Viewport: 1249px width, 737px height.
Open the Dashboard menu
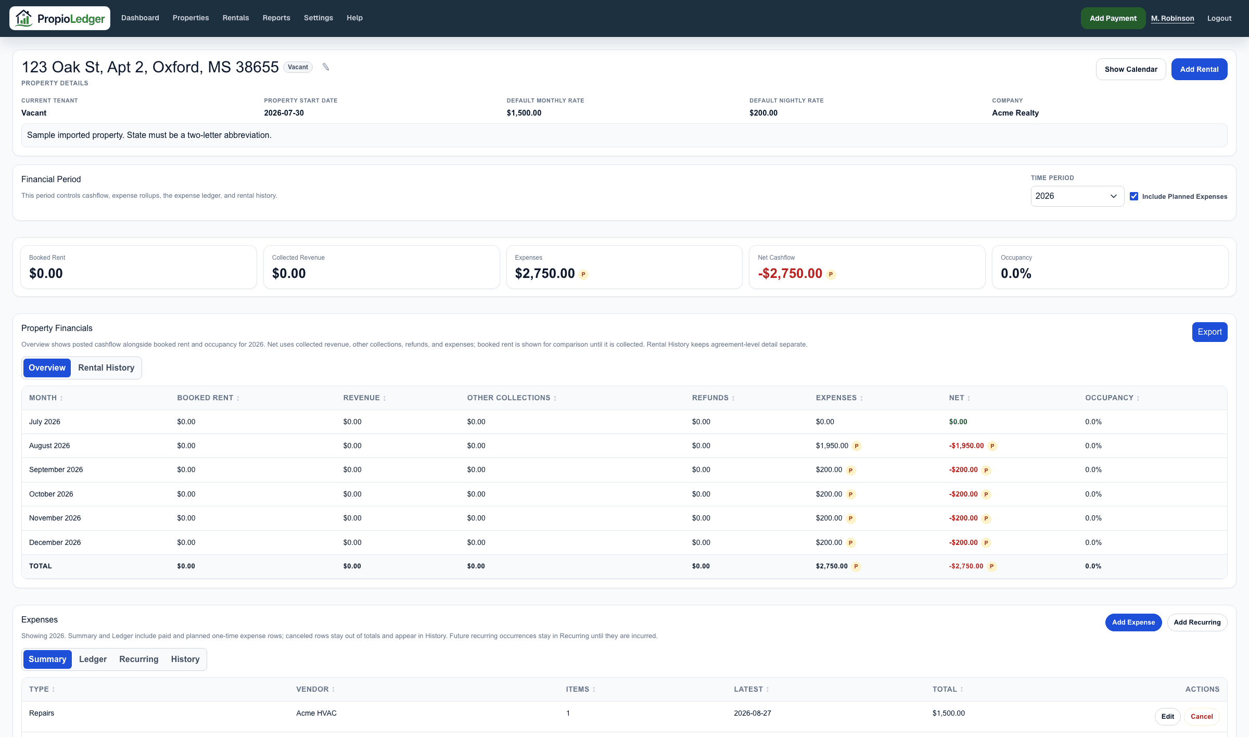[x=140, y=18]
